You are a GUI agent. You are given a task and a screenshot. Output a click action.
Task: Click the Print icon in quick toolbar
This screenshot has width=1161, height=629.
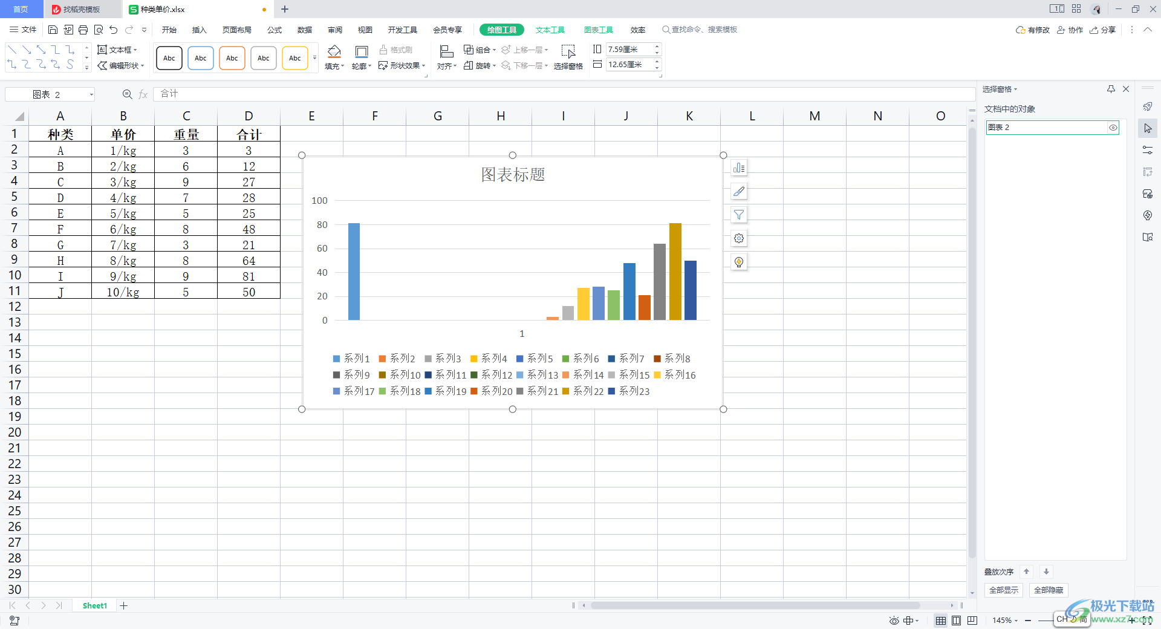83,30
